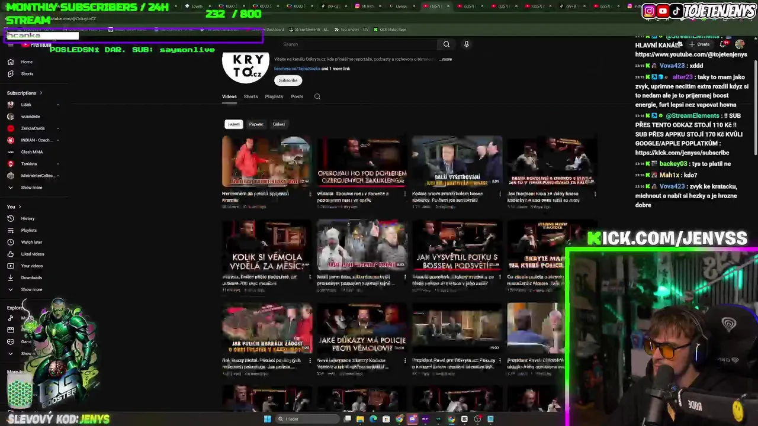Open Tankista subscription channel
This screenshot has height=426, width=758.
[x=28, y=164]
